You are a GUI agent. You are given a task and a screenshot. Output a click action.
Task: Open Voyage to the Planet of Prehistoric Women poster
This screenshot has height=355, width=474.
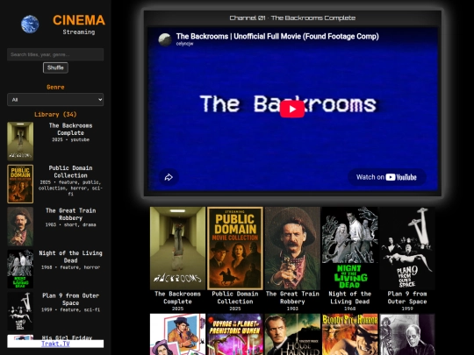tap(235, 334)
